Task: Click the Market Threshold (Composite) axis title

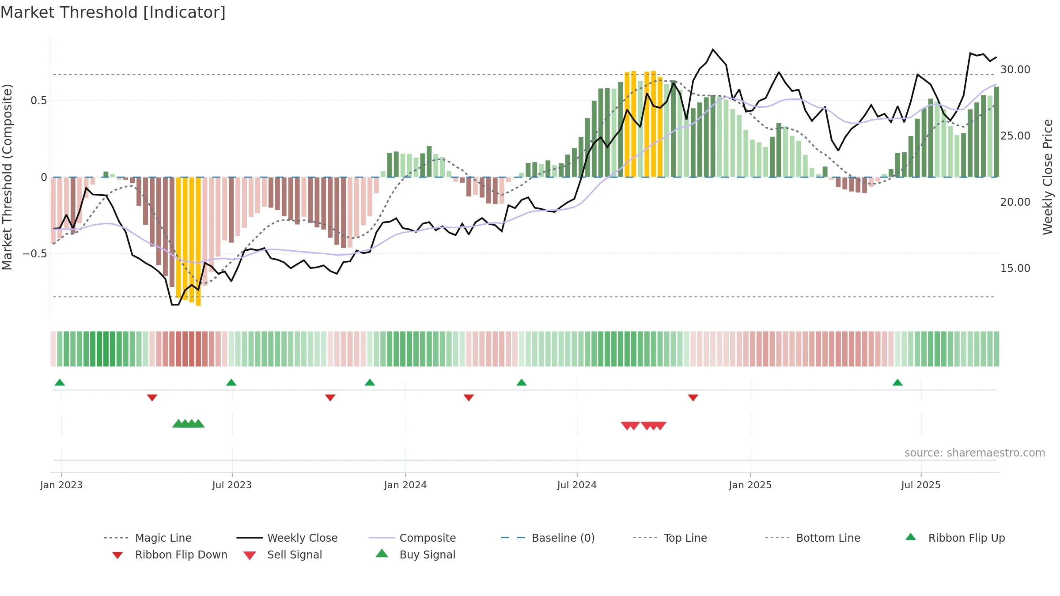Action: click(7, 177)
